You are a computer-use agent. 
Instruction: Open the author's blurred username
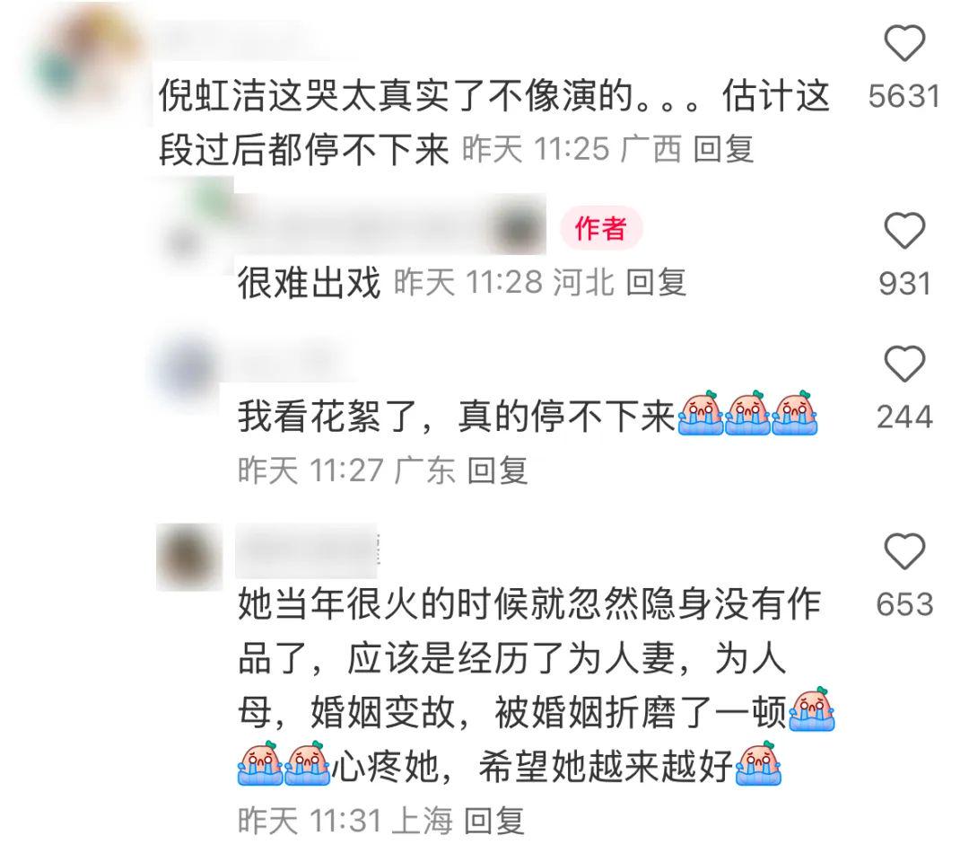point(390,224)
